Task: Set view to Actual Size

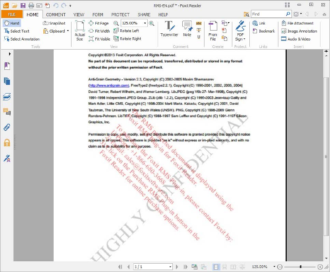Action: click(x=80, y=31)
